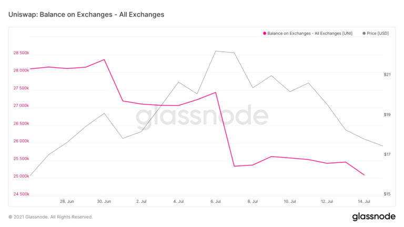This screenshot has width=404, height=227.
Task: Click the $21 price axis label
Action: pos(387,75)
